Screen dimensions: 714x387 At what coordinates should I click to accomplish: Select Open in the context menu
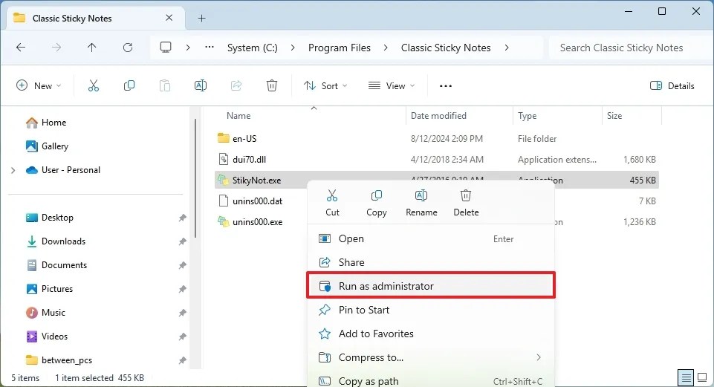[431, 238]
